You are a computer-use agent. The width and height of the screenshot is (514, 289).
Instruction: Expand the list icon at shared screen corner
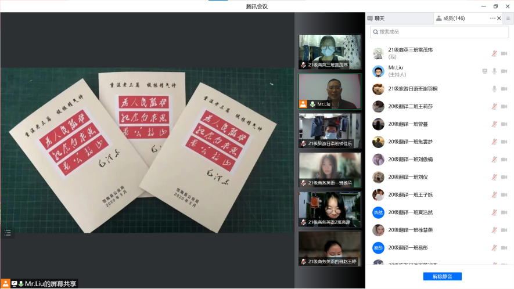point(8,232)
